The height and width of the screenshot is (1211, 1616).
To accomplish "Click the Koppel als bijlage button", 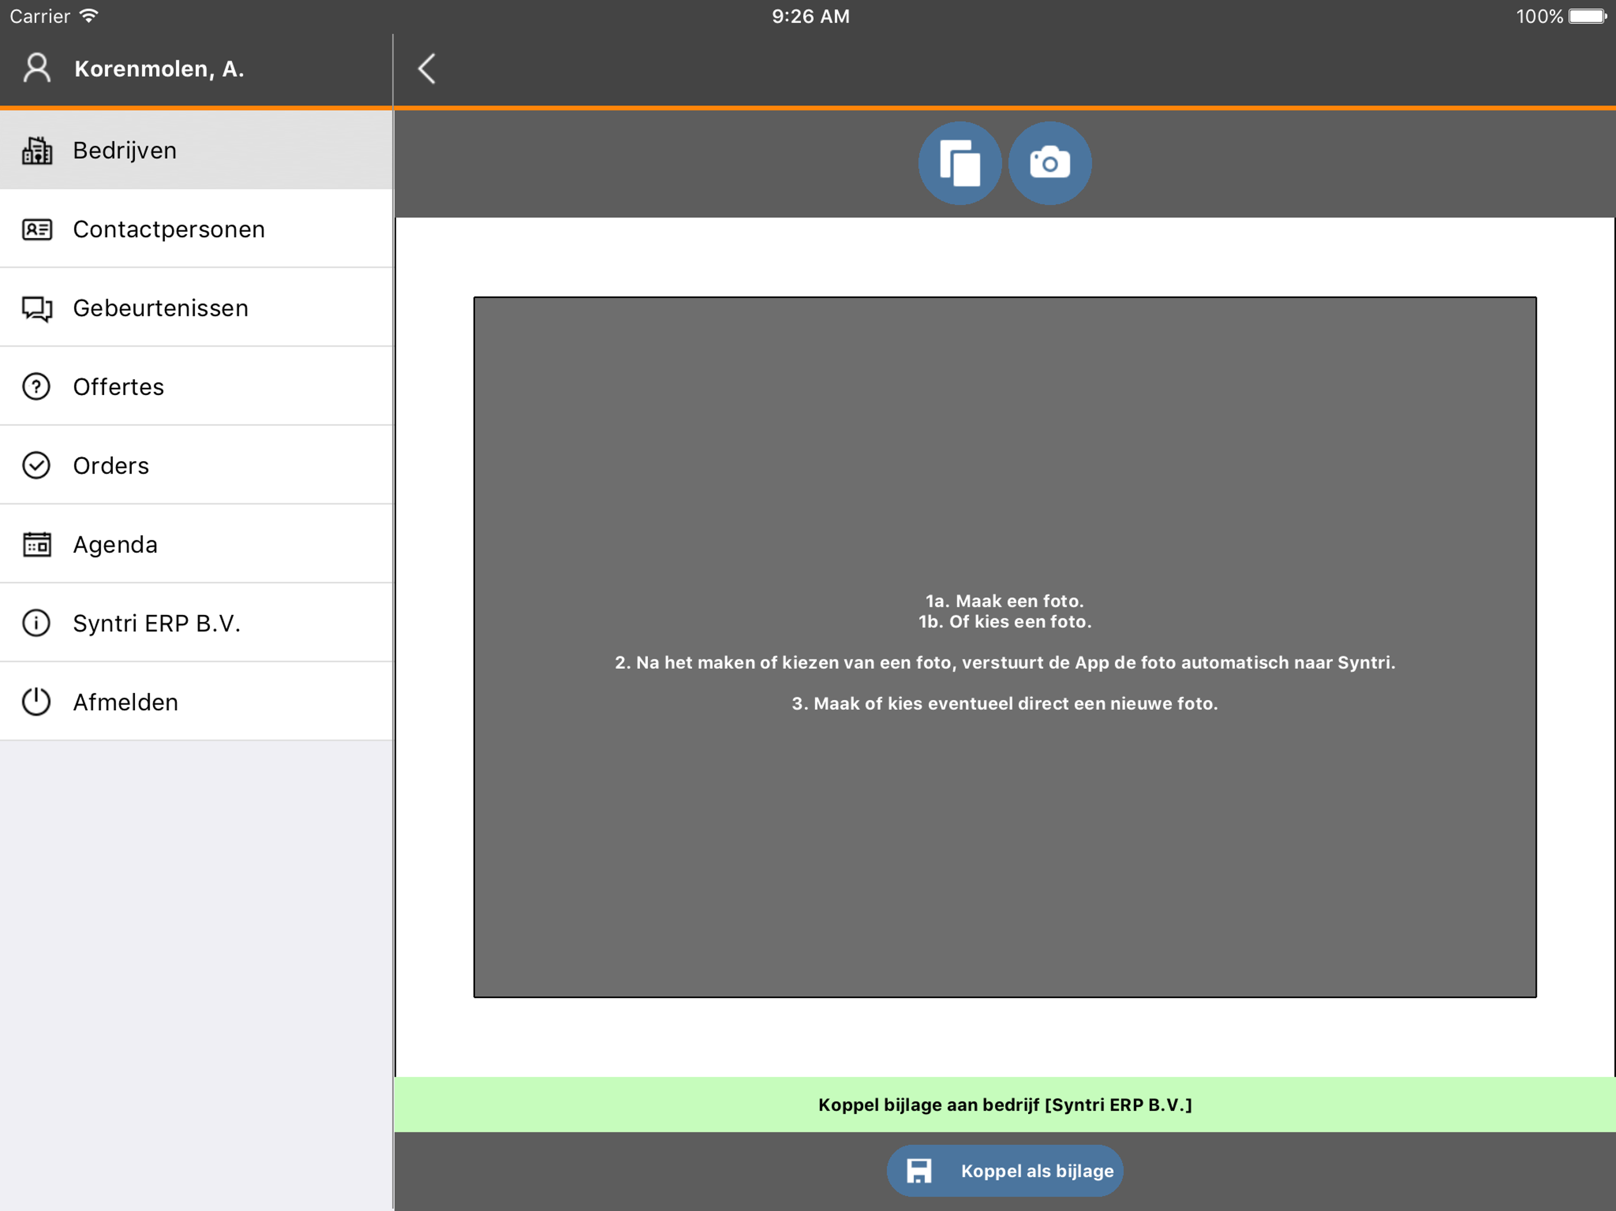I will click(1004, 1171).
